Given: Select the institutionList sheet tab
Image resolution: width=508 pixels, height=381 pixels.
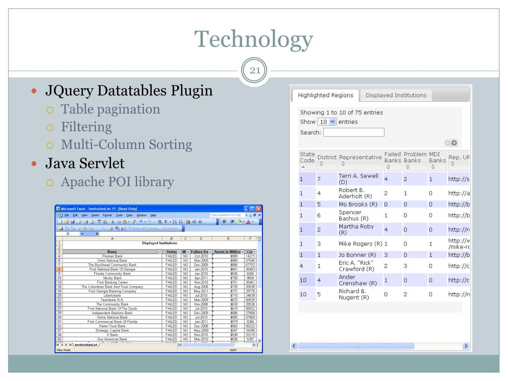Looking at the screenshot, I should (x=86, y=345).
